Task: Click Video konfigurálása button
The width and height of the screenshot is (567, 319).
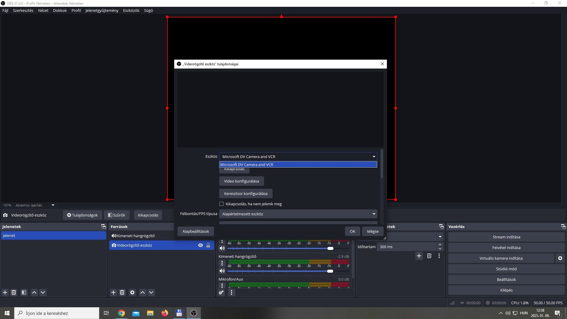Action: [x=242, y=181]
